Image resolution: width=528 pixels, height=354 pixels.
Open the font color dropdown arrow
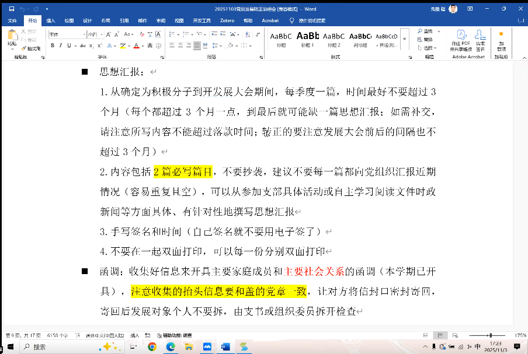tap(142, 45)
